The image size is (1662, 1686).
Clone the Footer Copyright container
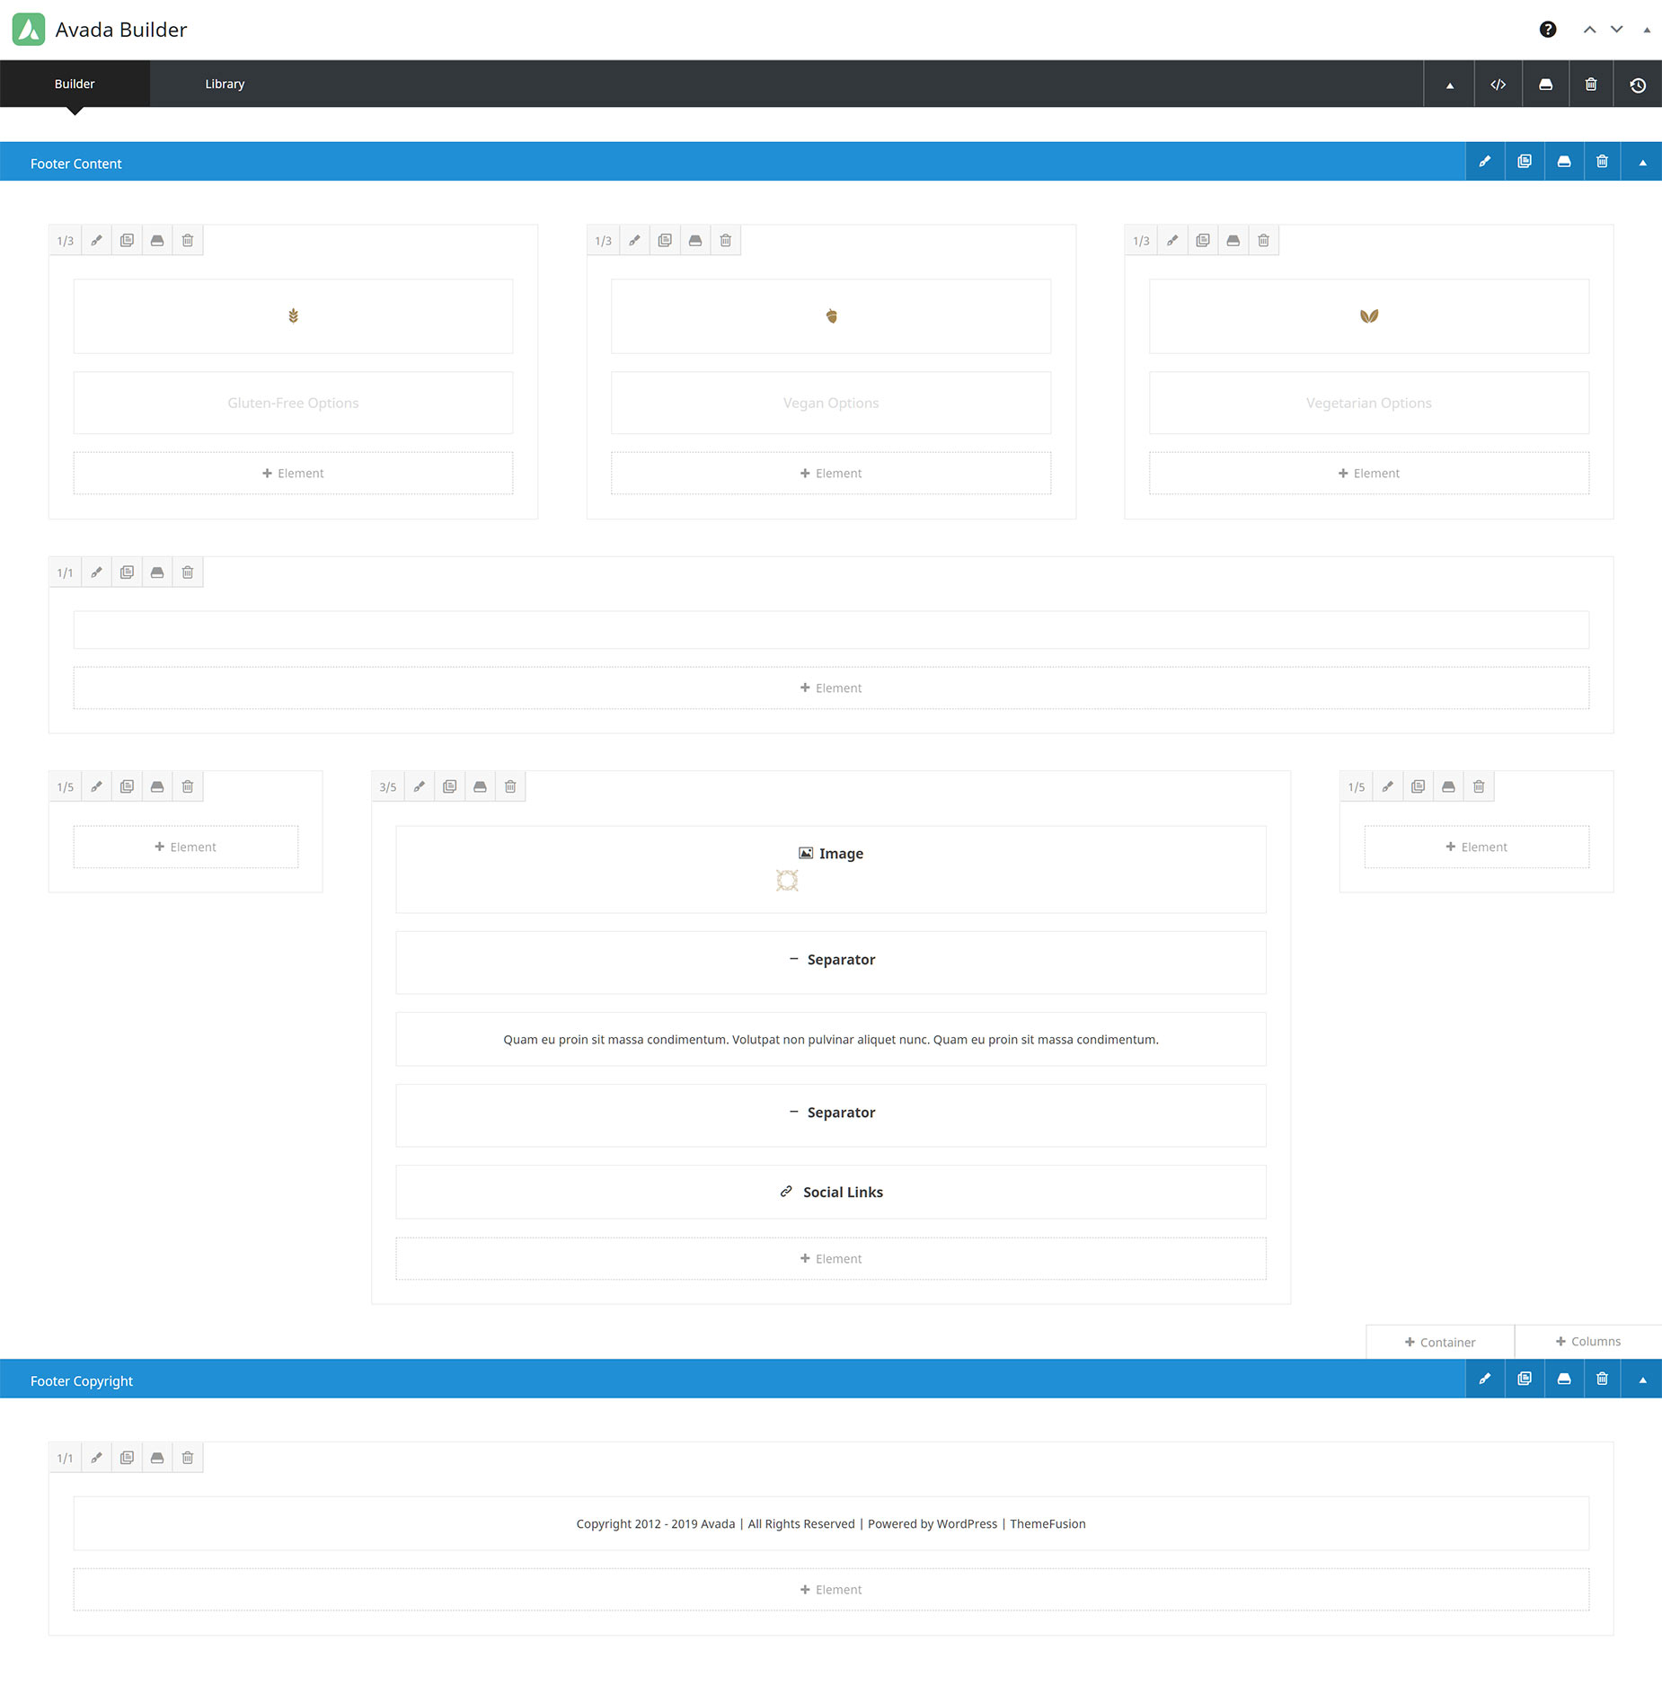click(1525, 1379)
